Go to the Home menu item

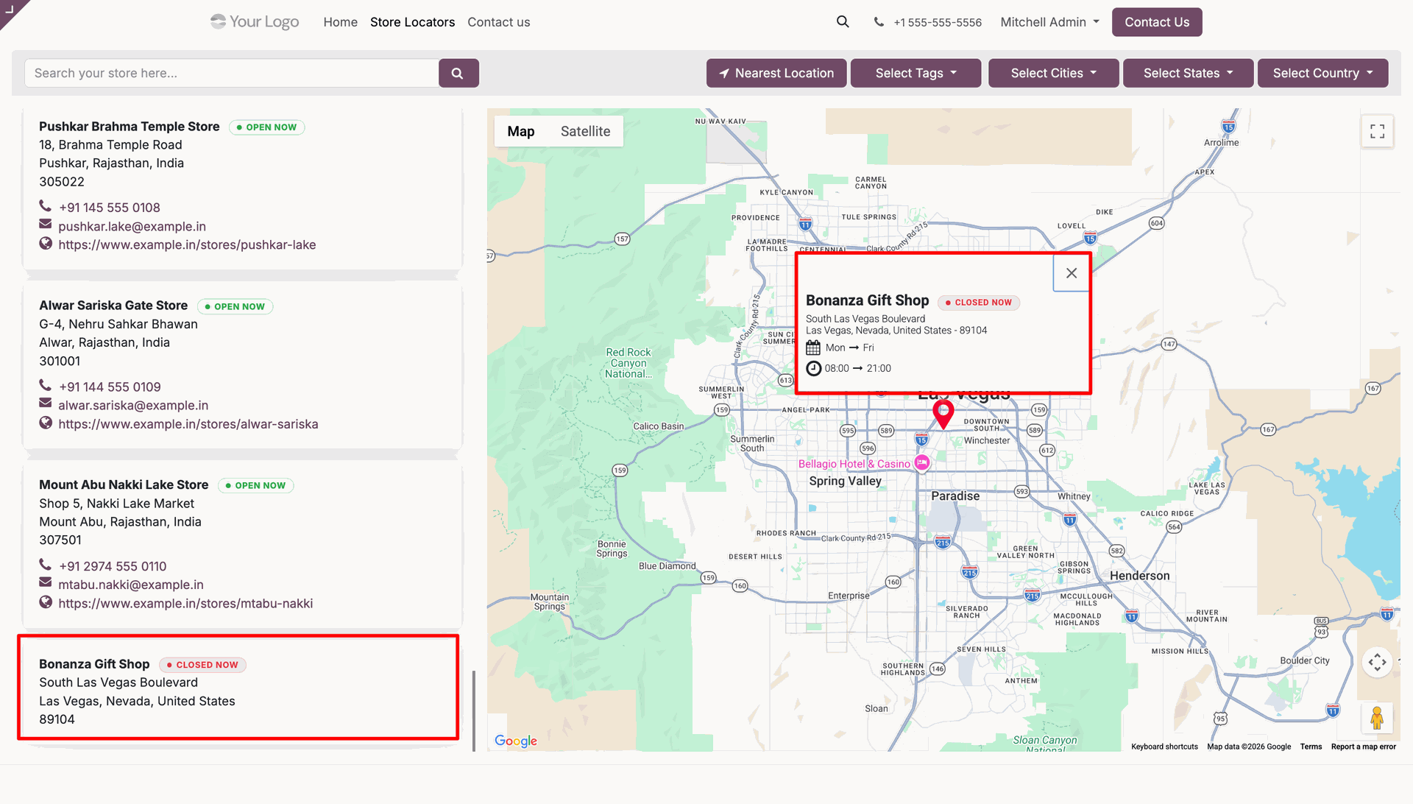pos(340,22)
